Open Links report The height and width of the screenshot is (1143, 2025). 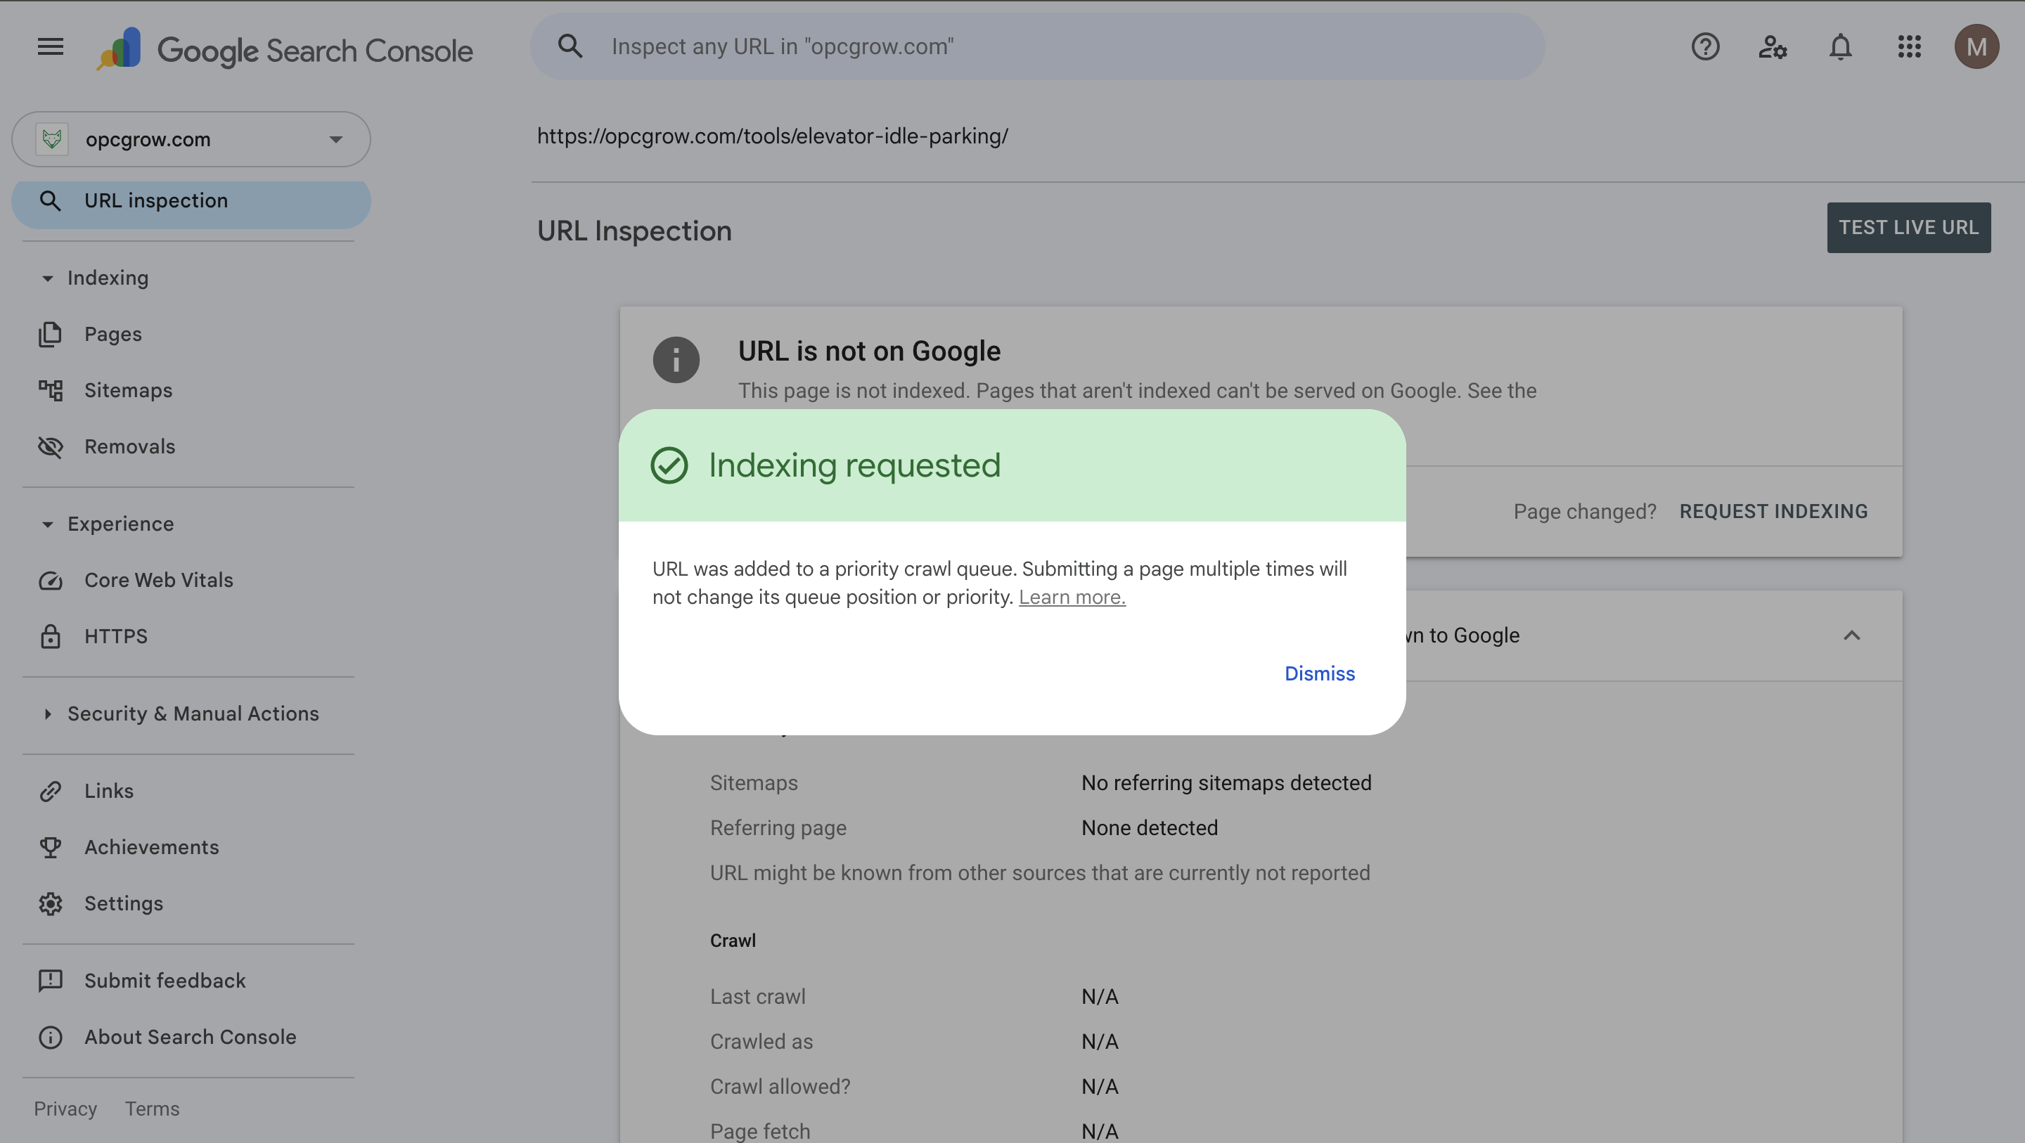click(109, 791)
